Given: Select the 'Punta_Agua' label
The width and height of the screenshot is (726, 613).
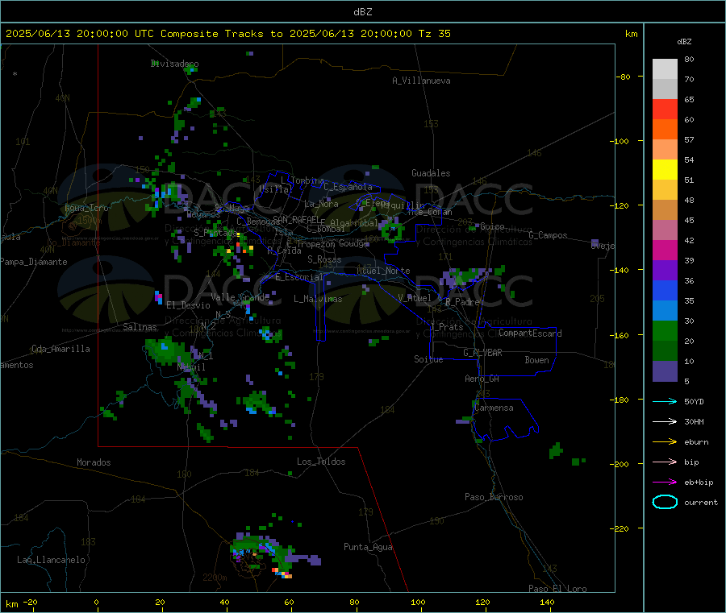Looking at the screenshot, I should [x=368, y=547].
